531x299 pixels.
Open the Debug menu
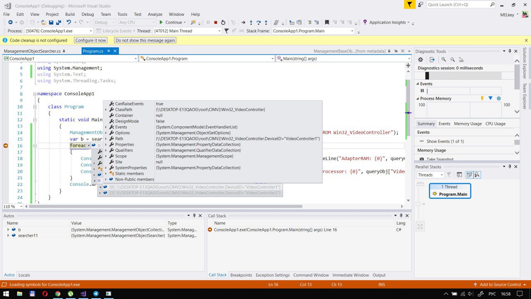[88, 14]
